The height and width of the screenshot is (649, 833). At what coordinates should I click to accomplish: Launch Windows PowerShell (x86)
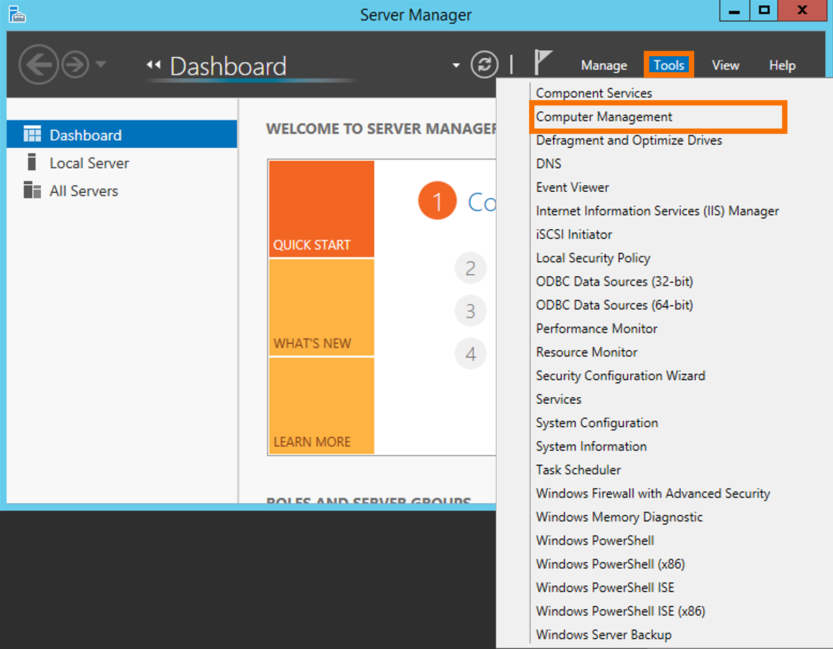[x=611, y=564]
